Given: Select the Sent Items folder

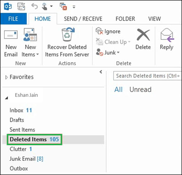Looking at the screenshot, I should pyautogui.click(x=22, y=130).
